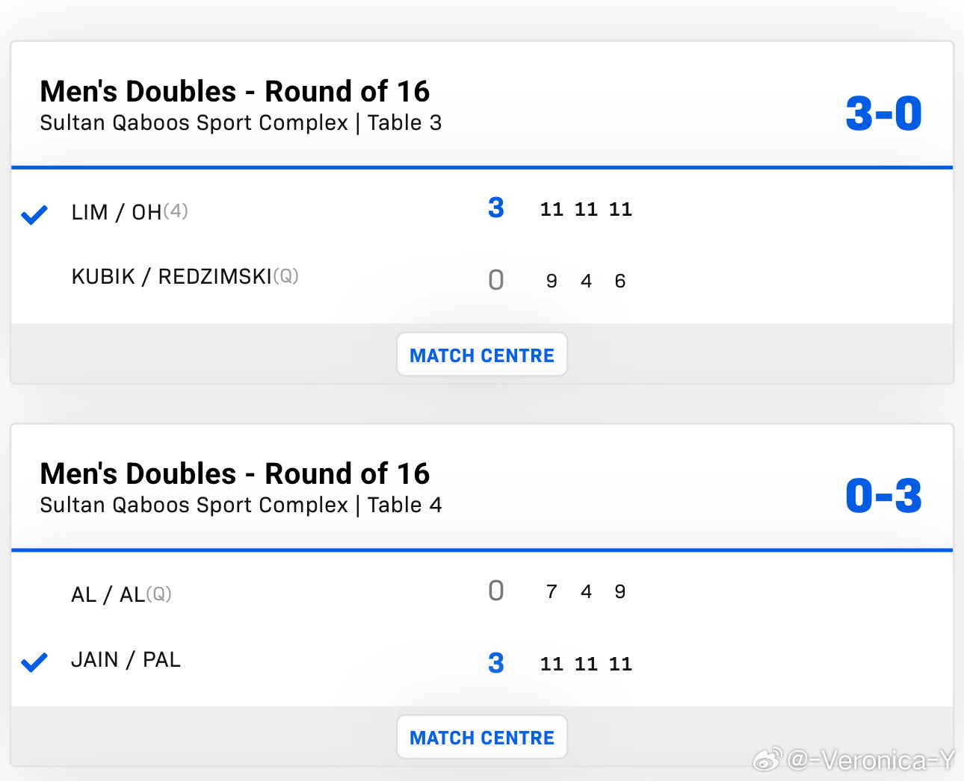
Task: Click the Weibo logo in the watermark
Action: pyautogui.click(x=767, y=759)
